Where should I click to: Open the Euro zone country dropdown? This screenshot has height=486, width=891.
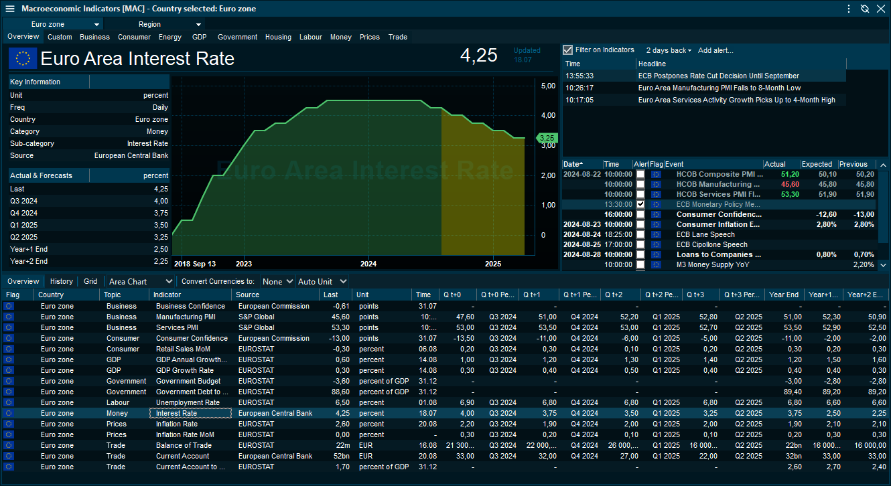(x=56, y=24)
